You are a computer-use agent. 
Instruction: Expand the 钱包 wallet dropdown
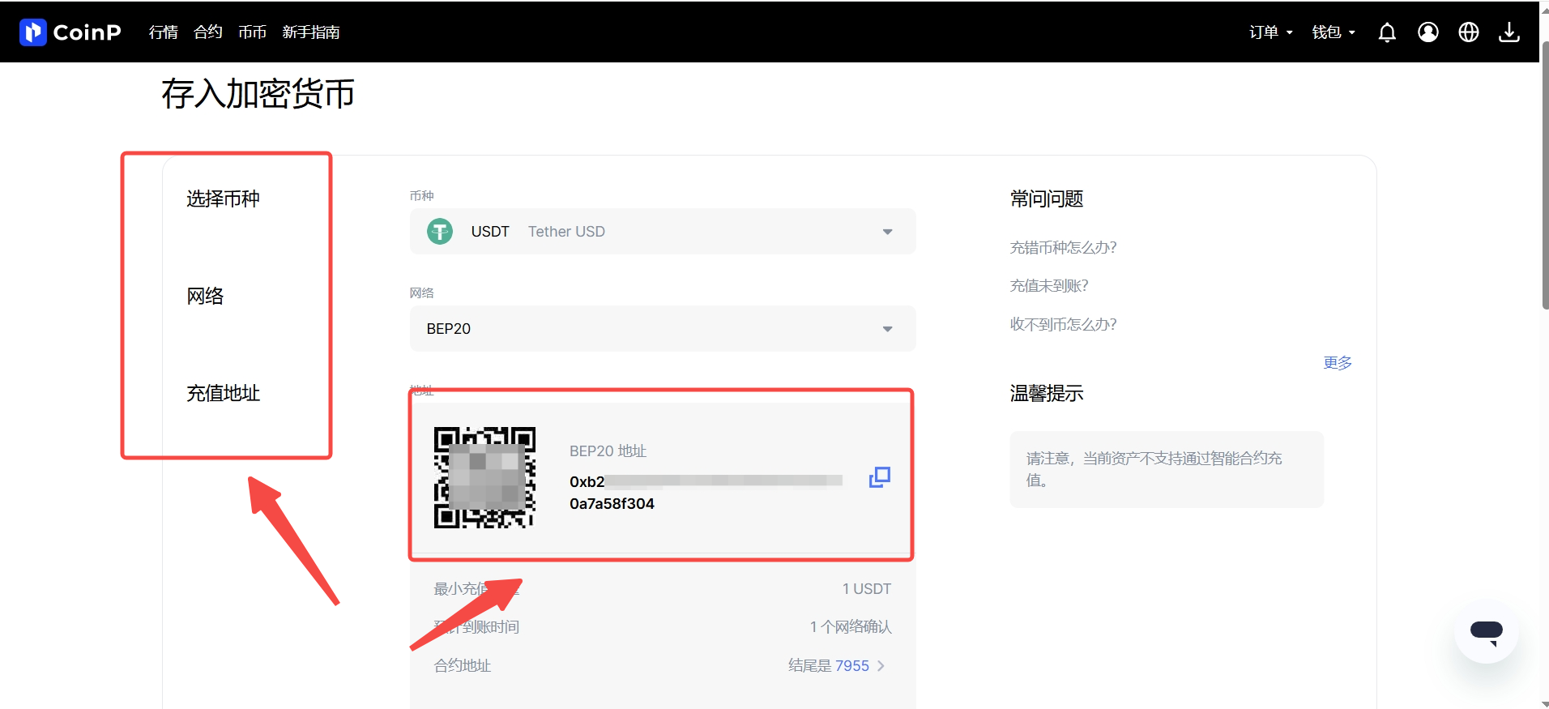pyautogui.click(x=1334, y=32)
